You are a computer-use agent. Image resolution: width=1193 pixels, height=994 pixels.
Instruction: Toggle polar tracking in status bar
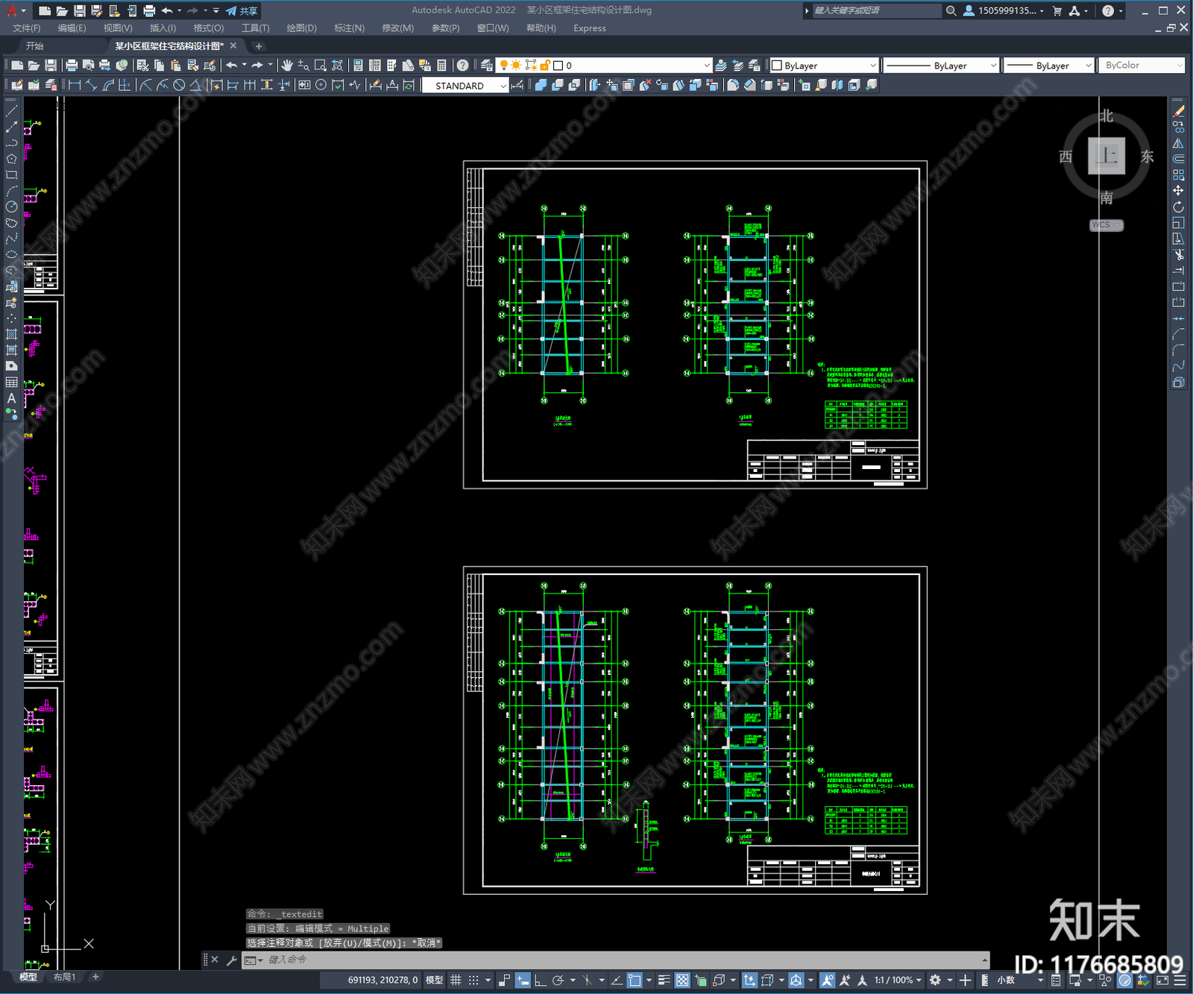pos(558,980)
